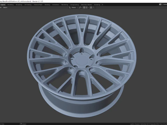Open the Compositing workspace tab
Viewport: 167px width, 125px height.
(x=74, y=5)
